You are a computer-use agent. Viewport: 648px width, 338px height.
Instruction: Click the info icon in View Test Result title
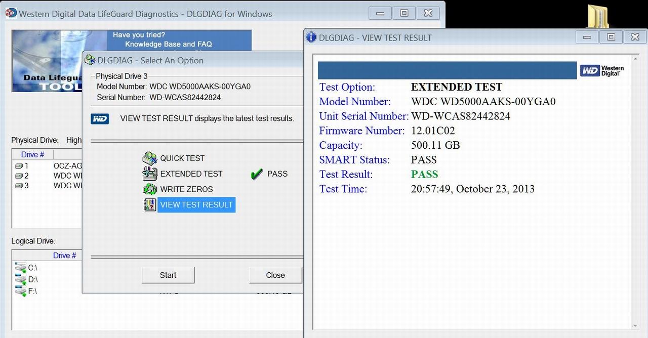tap(311, 37)
